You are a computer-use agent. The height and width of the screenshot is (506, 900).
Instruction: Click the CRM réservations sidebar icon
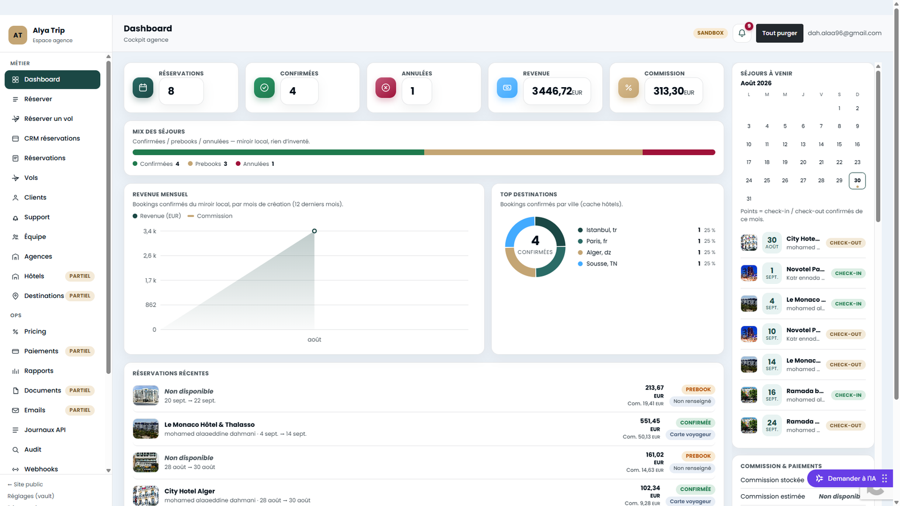[x=16, y=138]
